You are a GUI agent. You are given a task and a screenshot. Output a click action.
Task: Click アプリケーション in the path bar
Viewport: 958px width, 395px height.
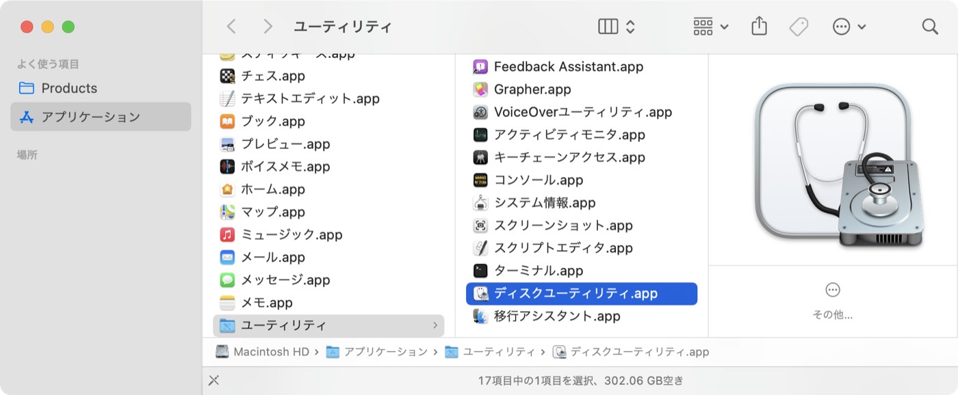point(377,352)
